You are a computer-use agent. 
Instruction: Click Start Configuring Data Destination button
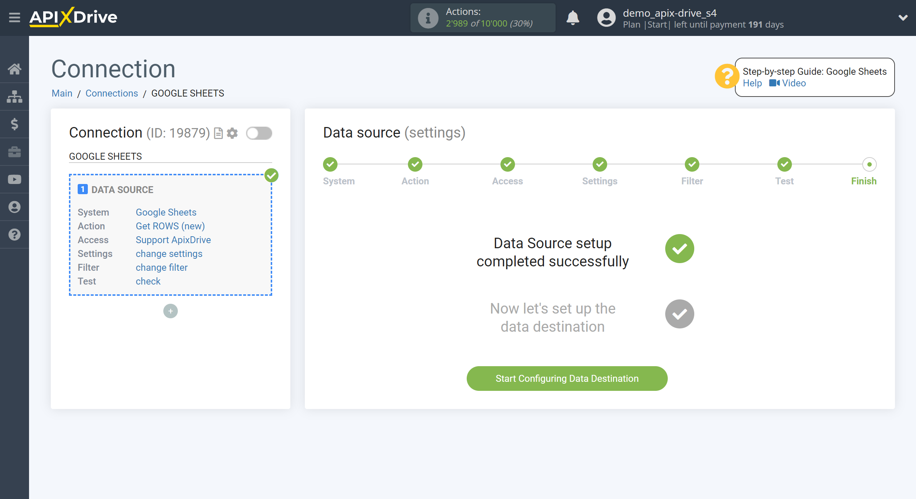(x=567, y=379)
